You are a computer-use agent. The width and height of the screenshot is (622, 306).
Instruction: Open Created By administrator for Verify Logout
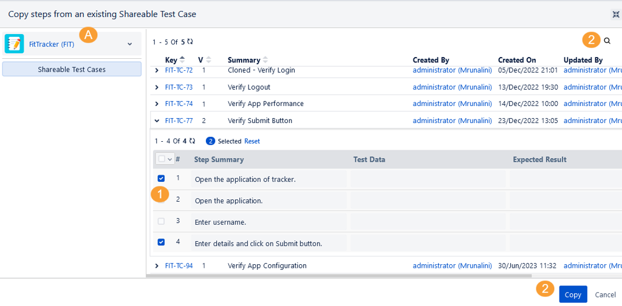click(452, 87)
